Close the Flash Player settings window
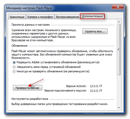130x119 pixels. tap(118, 7)
